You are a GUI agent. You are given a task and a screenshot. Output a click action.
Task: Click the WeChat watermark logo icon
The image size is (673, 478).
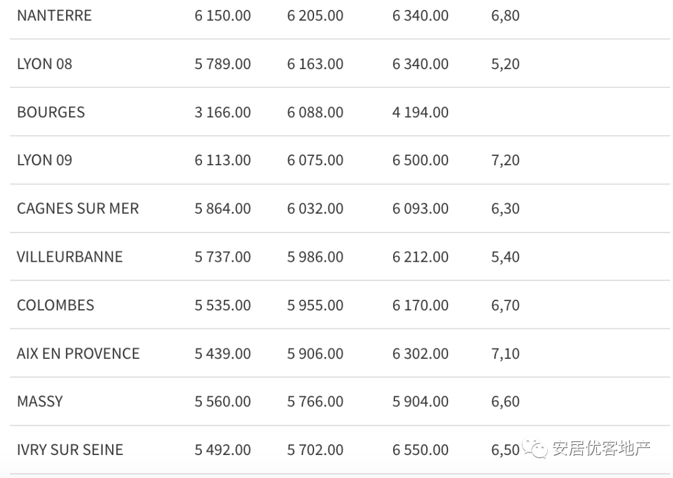535,448
